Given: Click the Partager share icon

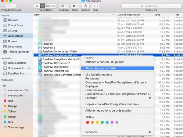Looking at the screenshot, I should (x=85, y=6).
